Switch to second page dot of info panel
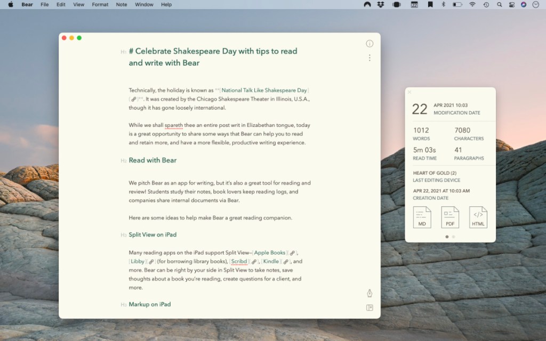This screenshot has width=546, height=341. click(x=453, y=237)
